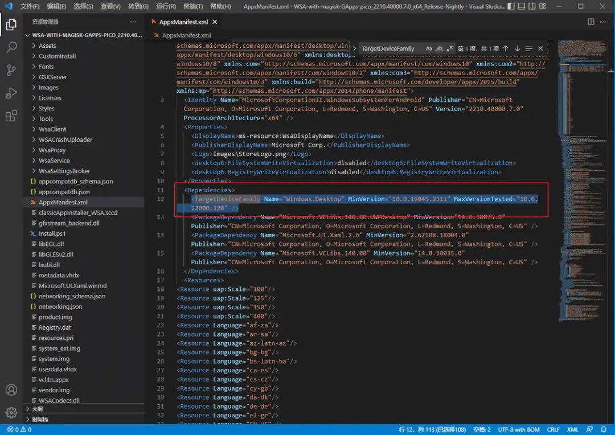Viewport: 615px width, 435px height.
Task: Enable regular expression search in find widget
Action: pos(450,49)
